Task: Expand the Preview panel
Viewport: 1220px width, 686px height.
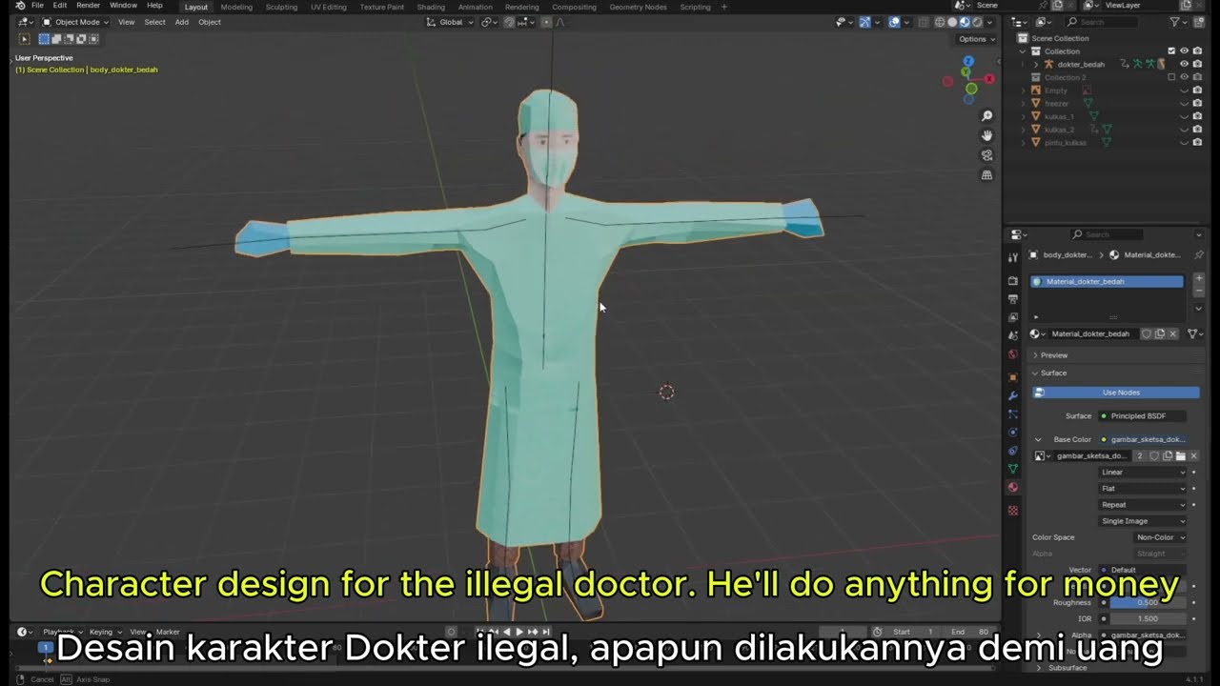Action: (1054, 355)
